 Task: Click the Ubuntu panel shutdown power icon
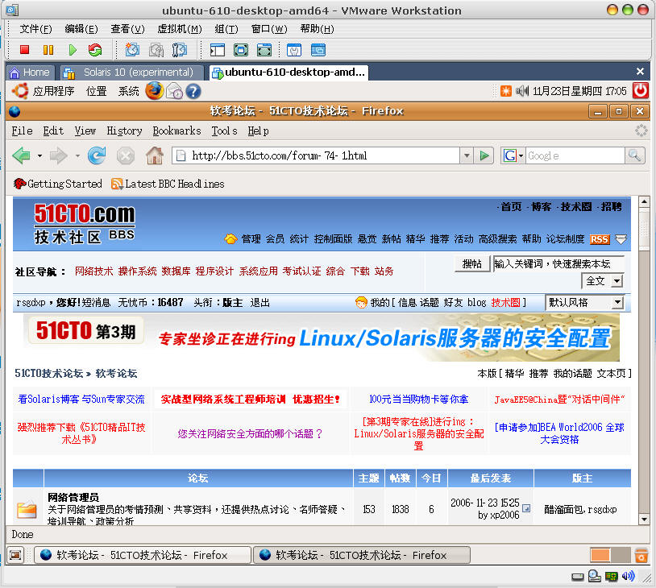[640, 90]
